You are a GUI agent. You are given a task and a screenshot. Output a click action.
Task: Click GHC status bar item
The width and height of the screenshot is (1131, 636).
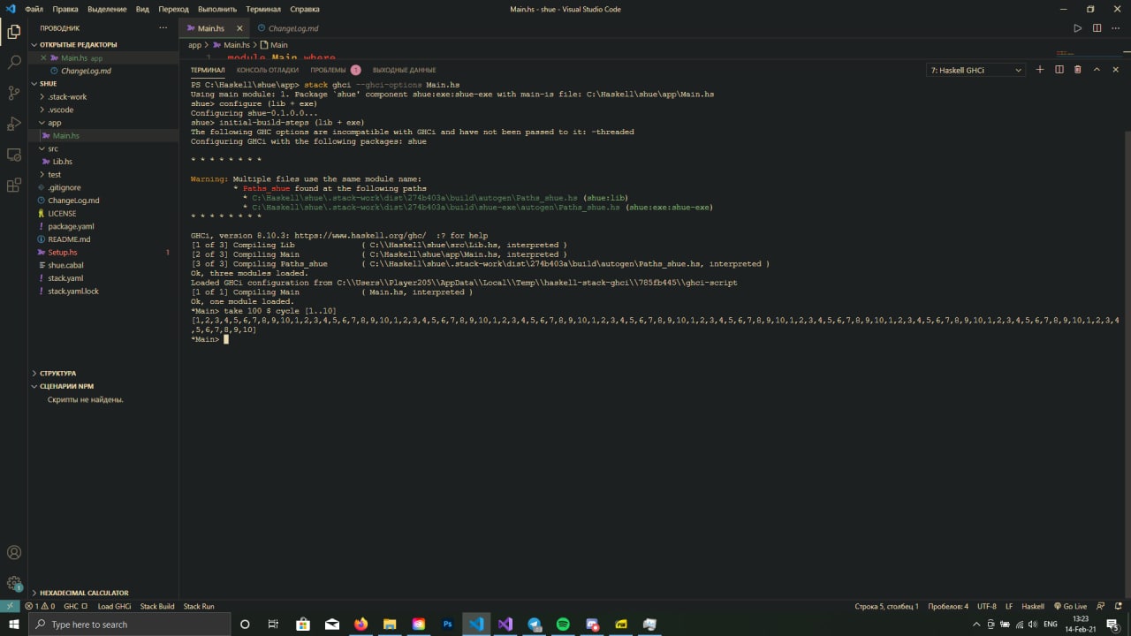76,606
